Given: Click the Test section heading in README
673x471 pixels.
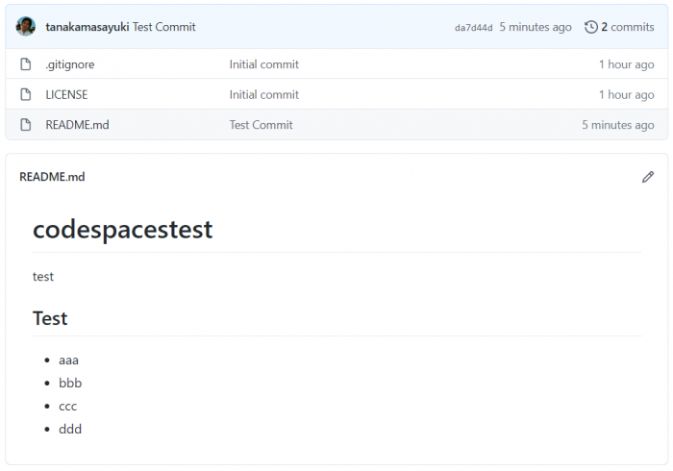Looking at the screenshot, I should coord(50,318).
